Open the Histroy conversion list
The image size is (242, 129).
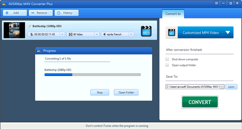(66, 13)
